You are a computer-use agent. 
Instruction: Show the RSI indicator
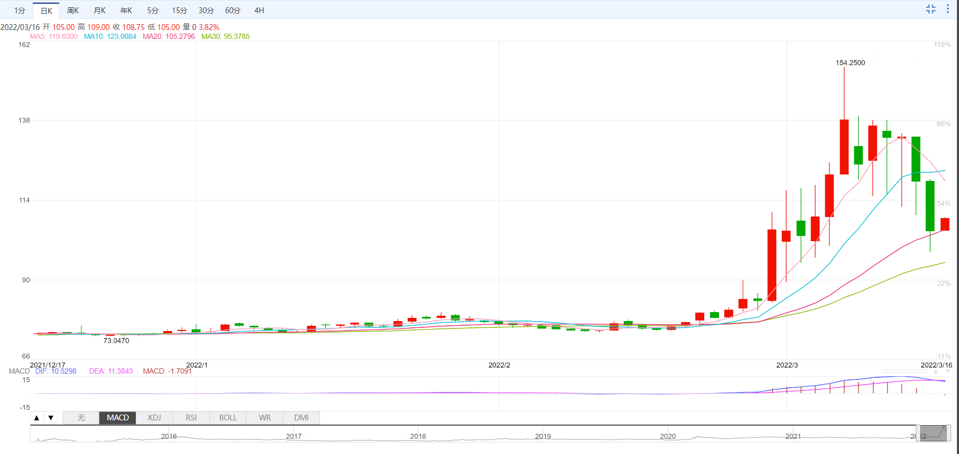[x=191, y=418]
